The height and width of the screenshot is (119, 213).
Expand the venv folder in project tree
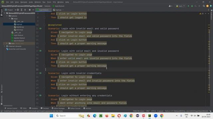click(7, 43)
